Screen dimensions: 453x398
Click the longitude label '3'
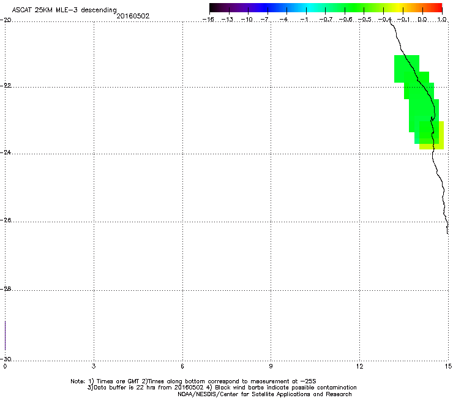[94, 367]
